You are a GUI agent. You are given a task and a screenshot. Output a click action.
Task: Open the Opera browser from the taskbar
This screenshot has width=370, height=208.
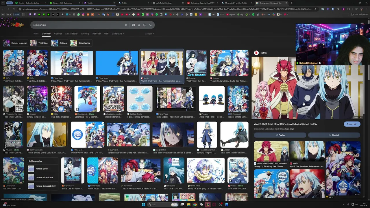point(214,205)
